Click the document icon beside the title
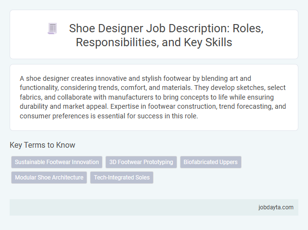 click(x=52, y=28)
